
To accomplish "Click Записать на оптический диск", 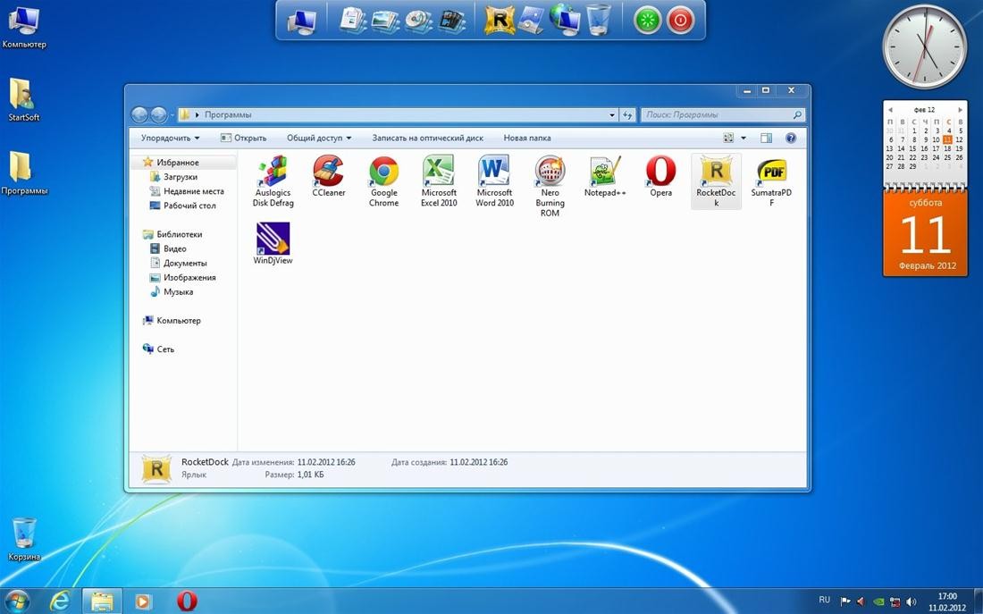I will pyautogui.click(x=427, y=138).
